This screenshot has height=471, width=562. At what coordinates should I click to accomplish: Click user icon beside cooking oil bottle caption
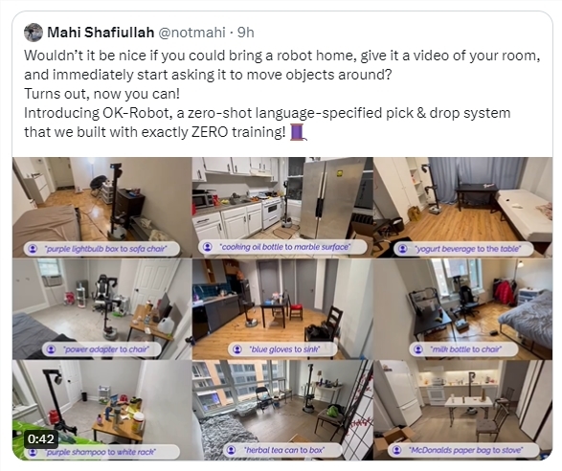(208, 247)
